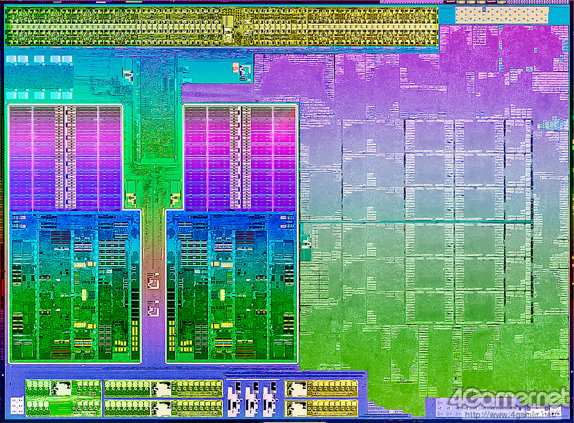Click the right magenta cache block
This screenshot has height=423, width=574.
tap(240, 158)
